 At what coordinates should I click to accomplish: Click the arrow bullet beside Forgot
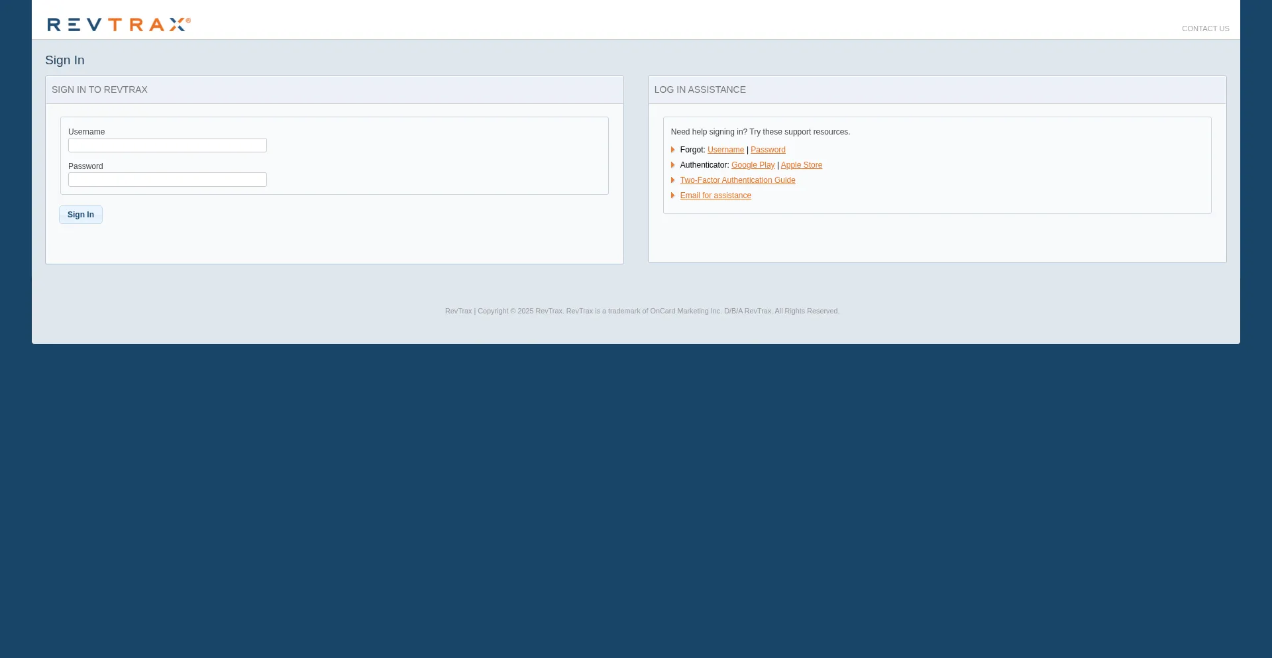click(672, 150)
